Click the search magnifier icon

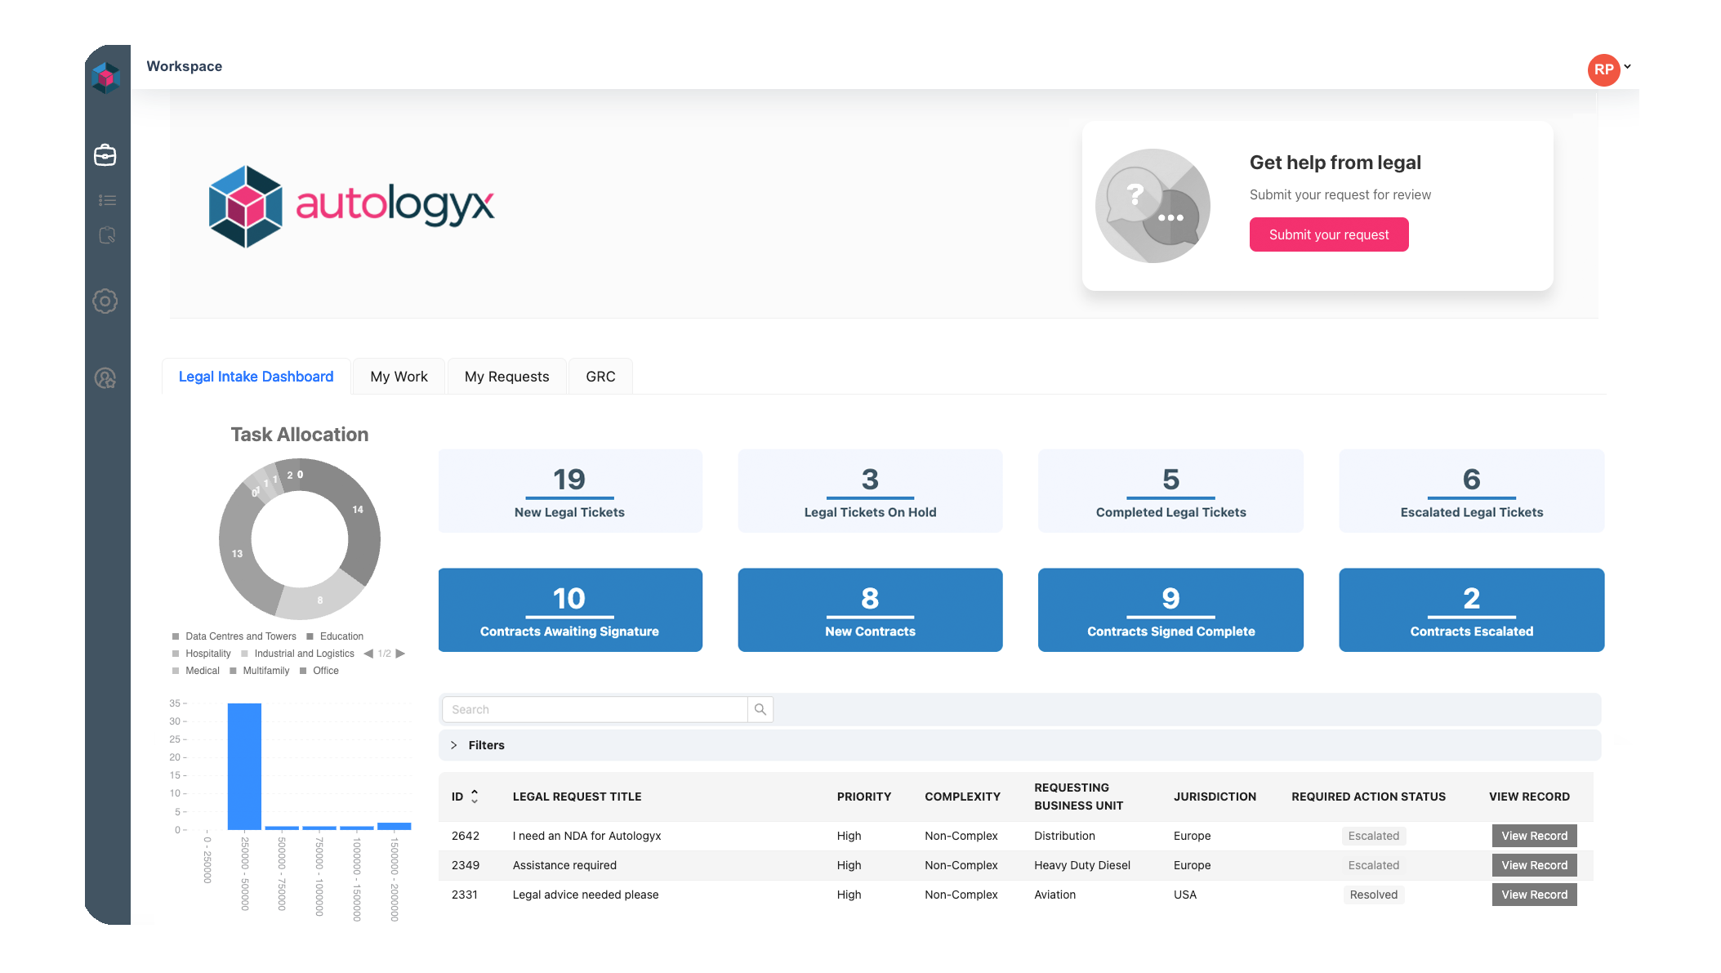tap(760, 709)
